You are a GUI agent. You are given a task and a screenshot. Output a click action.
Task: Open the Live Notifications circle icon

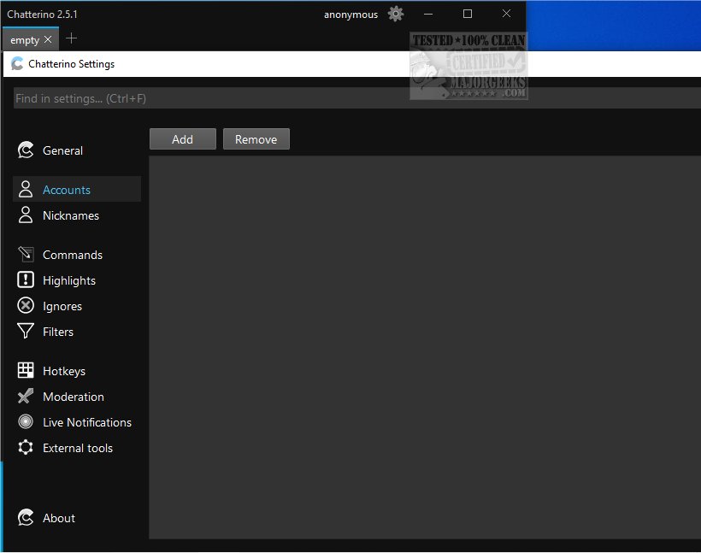(26, 421)
